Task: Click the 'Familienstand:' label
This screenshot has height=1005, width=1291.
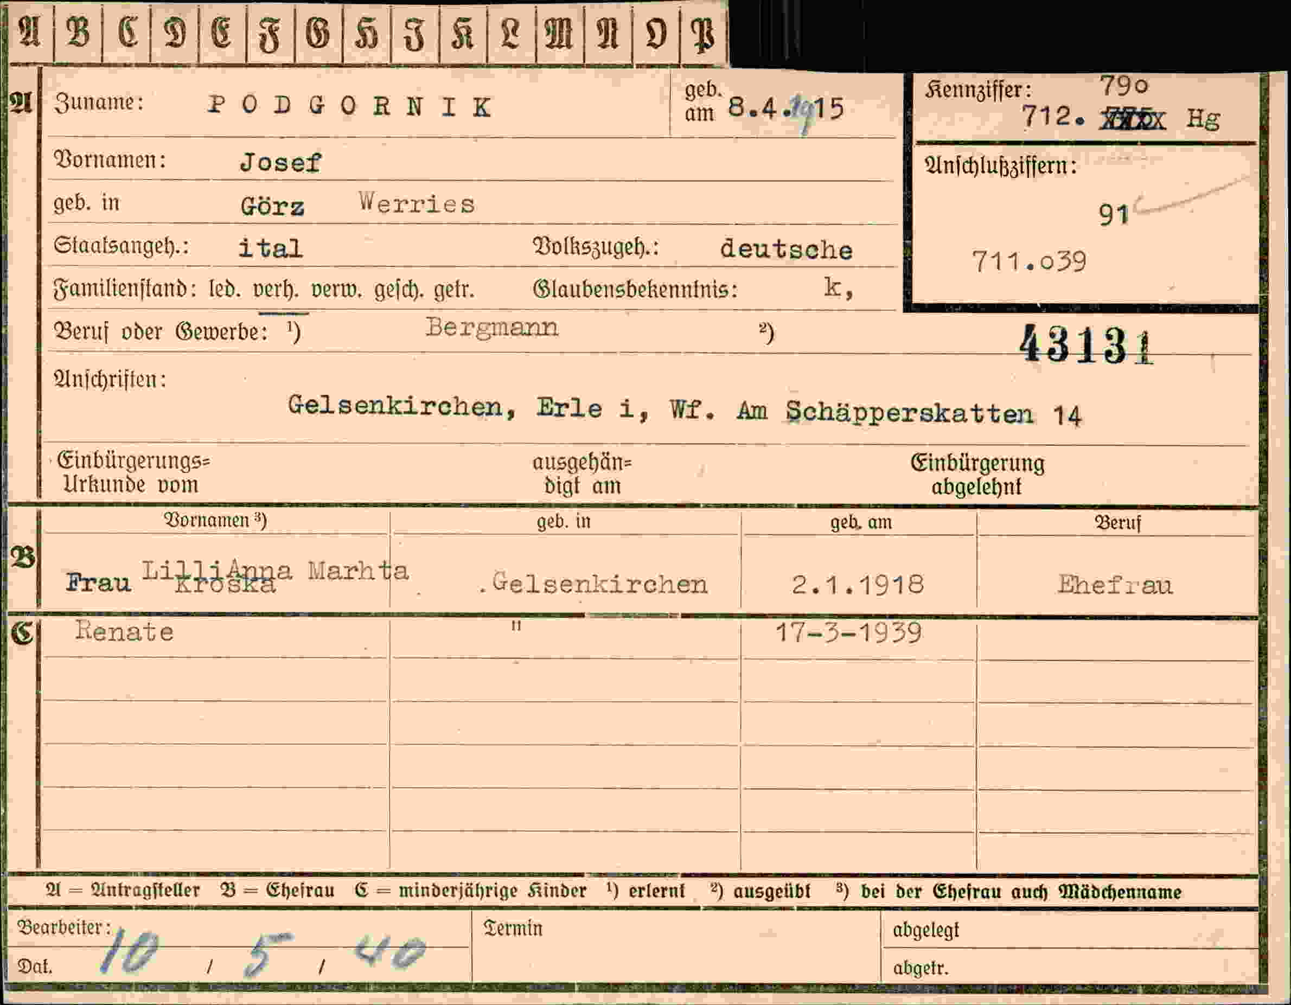Action: point(125,289)
